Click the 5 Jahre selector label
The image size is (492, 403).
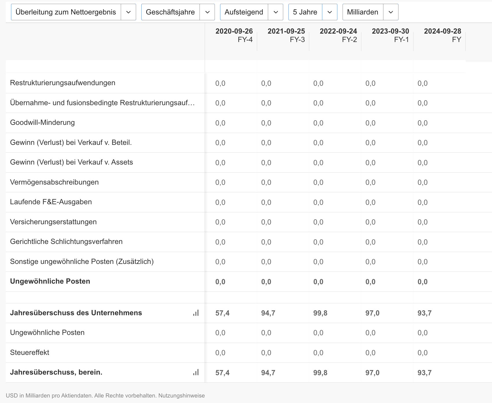coord(305,12)
